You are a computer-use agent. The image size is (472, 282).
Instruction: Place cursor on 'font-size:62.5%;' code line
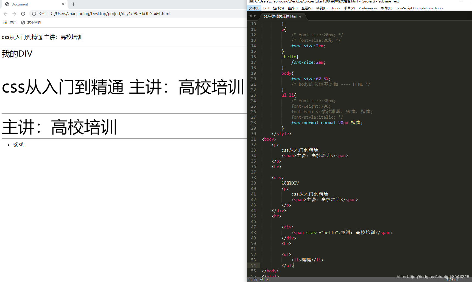coord(311,79)
